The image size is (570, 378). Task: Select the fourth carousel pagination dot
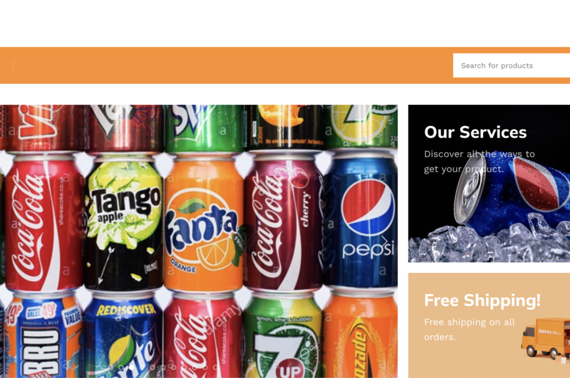pos(142,367)
